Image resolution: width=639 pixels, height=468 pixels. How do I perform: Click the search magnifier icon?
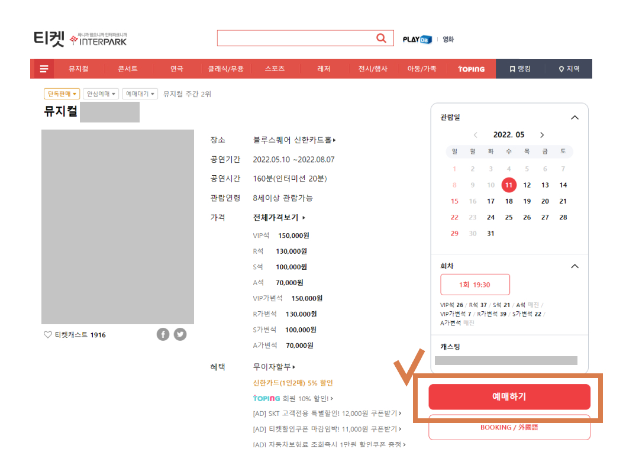[381, 37]
